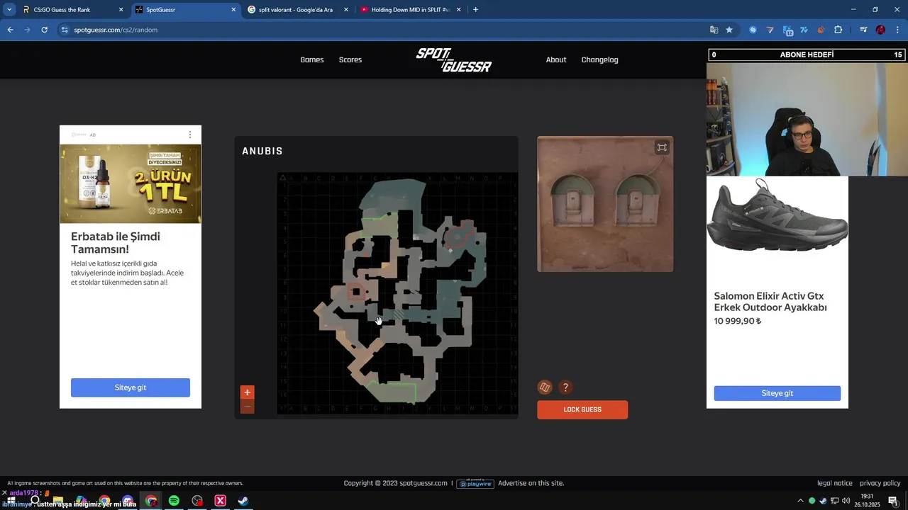Switch to the SpotGuessr tab
This screenshot has height=510, width=908.
pos(184,10)
